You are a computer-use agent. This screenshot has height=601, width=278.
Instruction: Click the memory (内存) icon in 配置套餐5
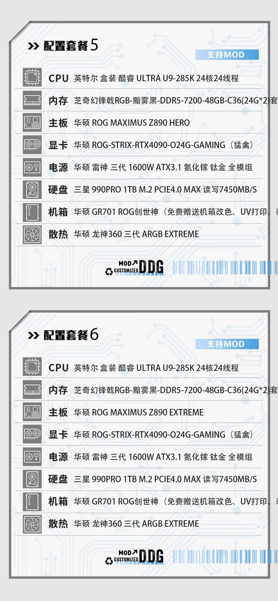(32, 100)
